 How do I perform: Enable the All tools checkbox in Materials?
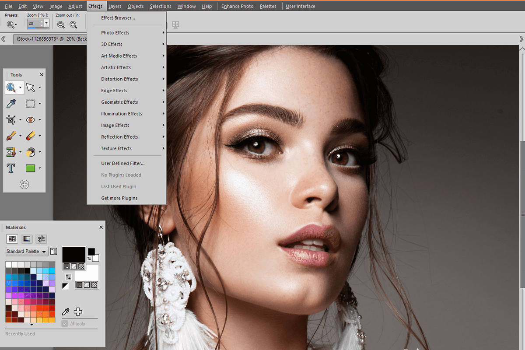click(65, 324)
